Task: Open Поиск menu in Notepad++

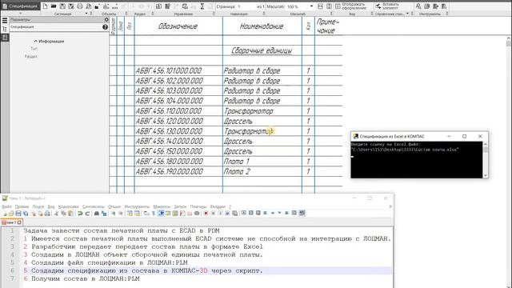Action: tap(38, 206)
